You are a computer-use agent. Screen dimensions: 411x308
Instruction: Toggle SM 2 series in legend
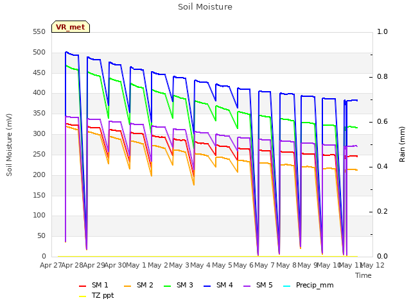pyautogui.click(x=139, y=285)
